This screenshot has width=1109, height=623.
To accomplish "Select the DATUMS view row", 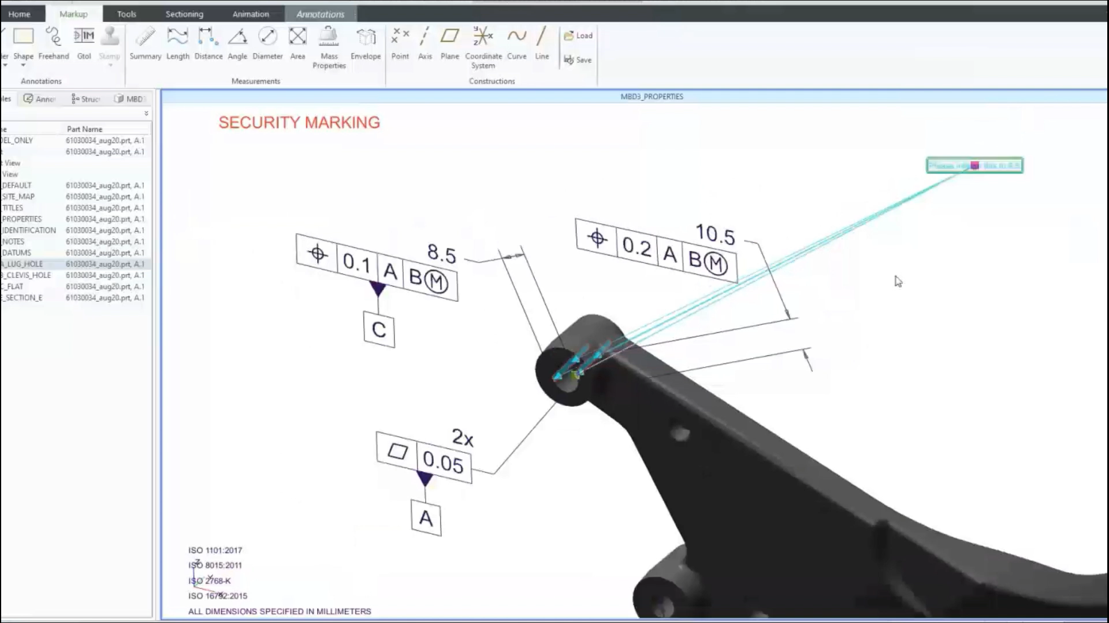I will [x=75, y=253].
